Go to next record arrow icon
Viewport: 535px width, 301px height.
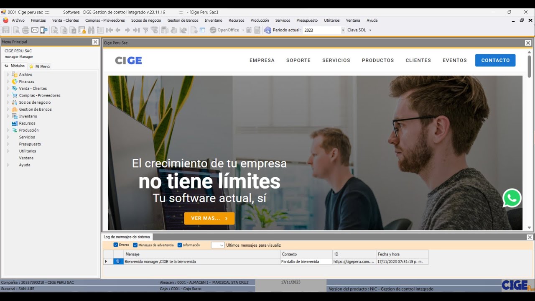coord(127,30)
